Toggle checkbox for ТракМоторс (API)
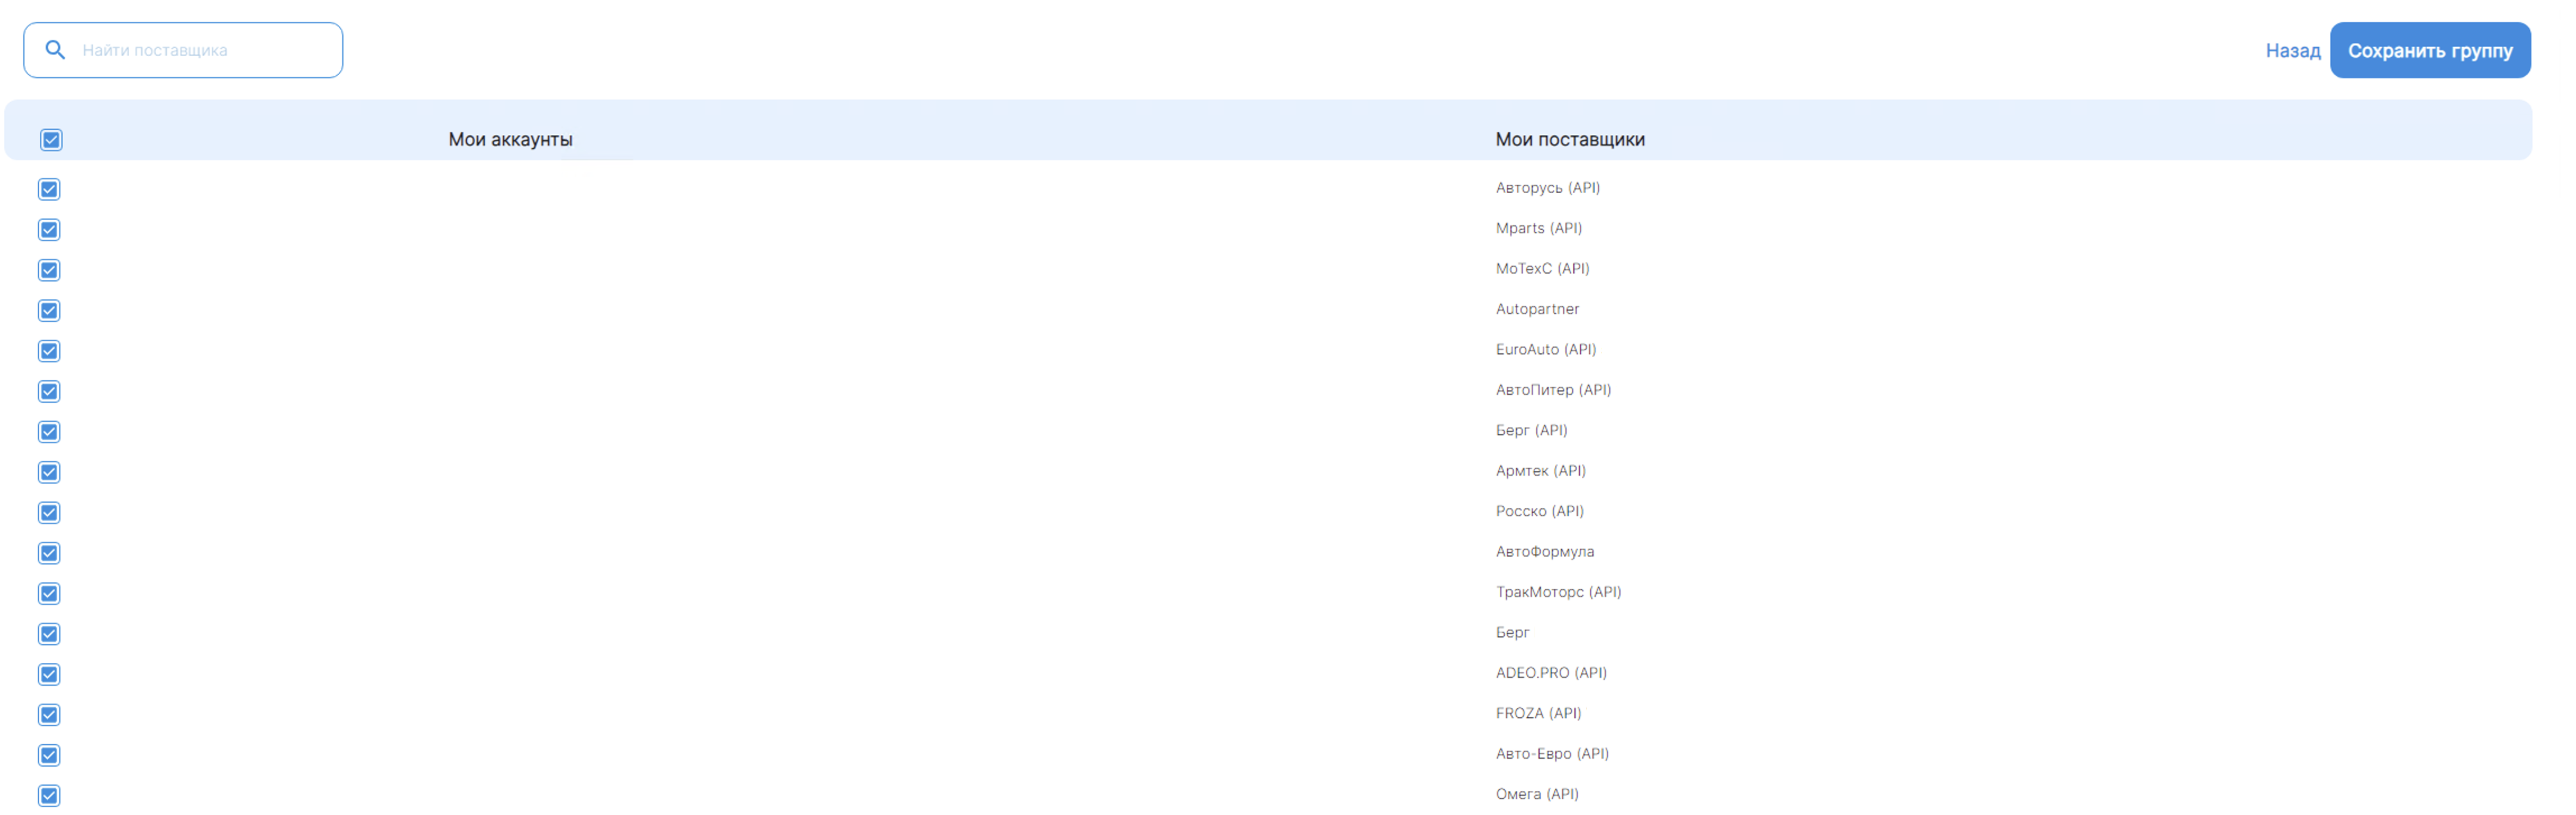This screenshot has height=815, width=2576. 49,593
